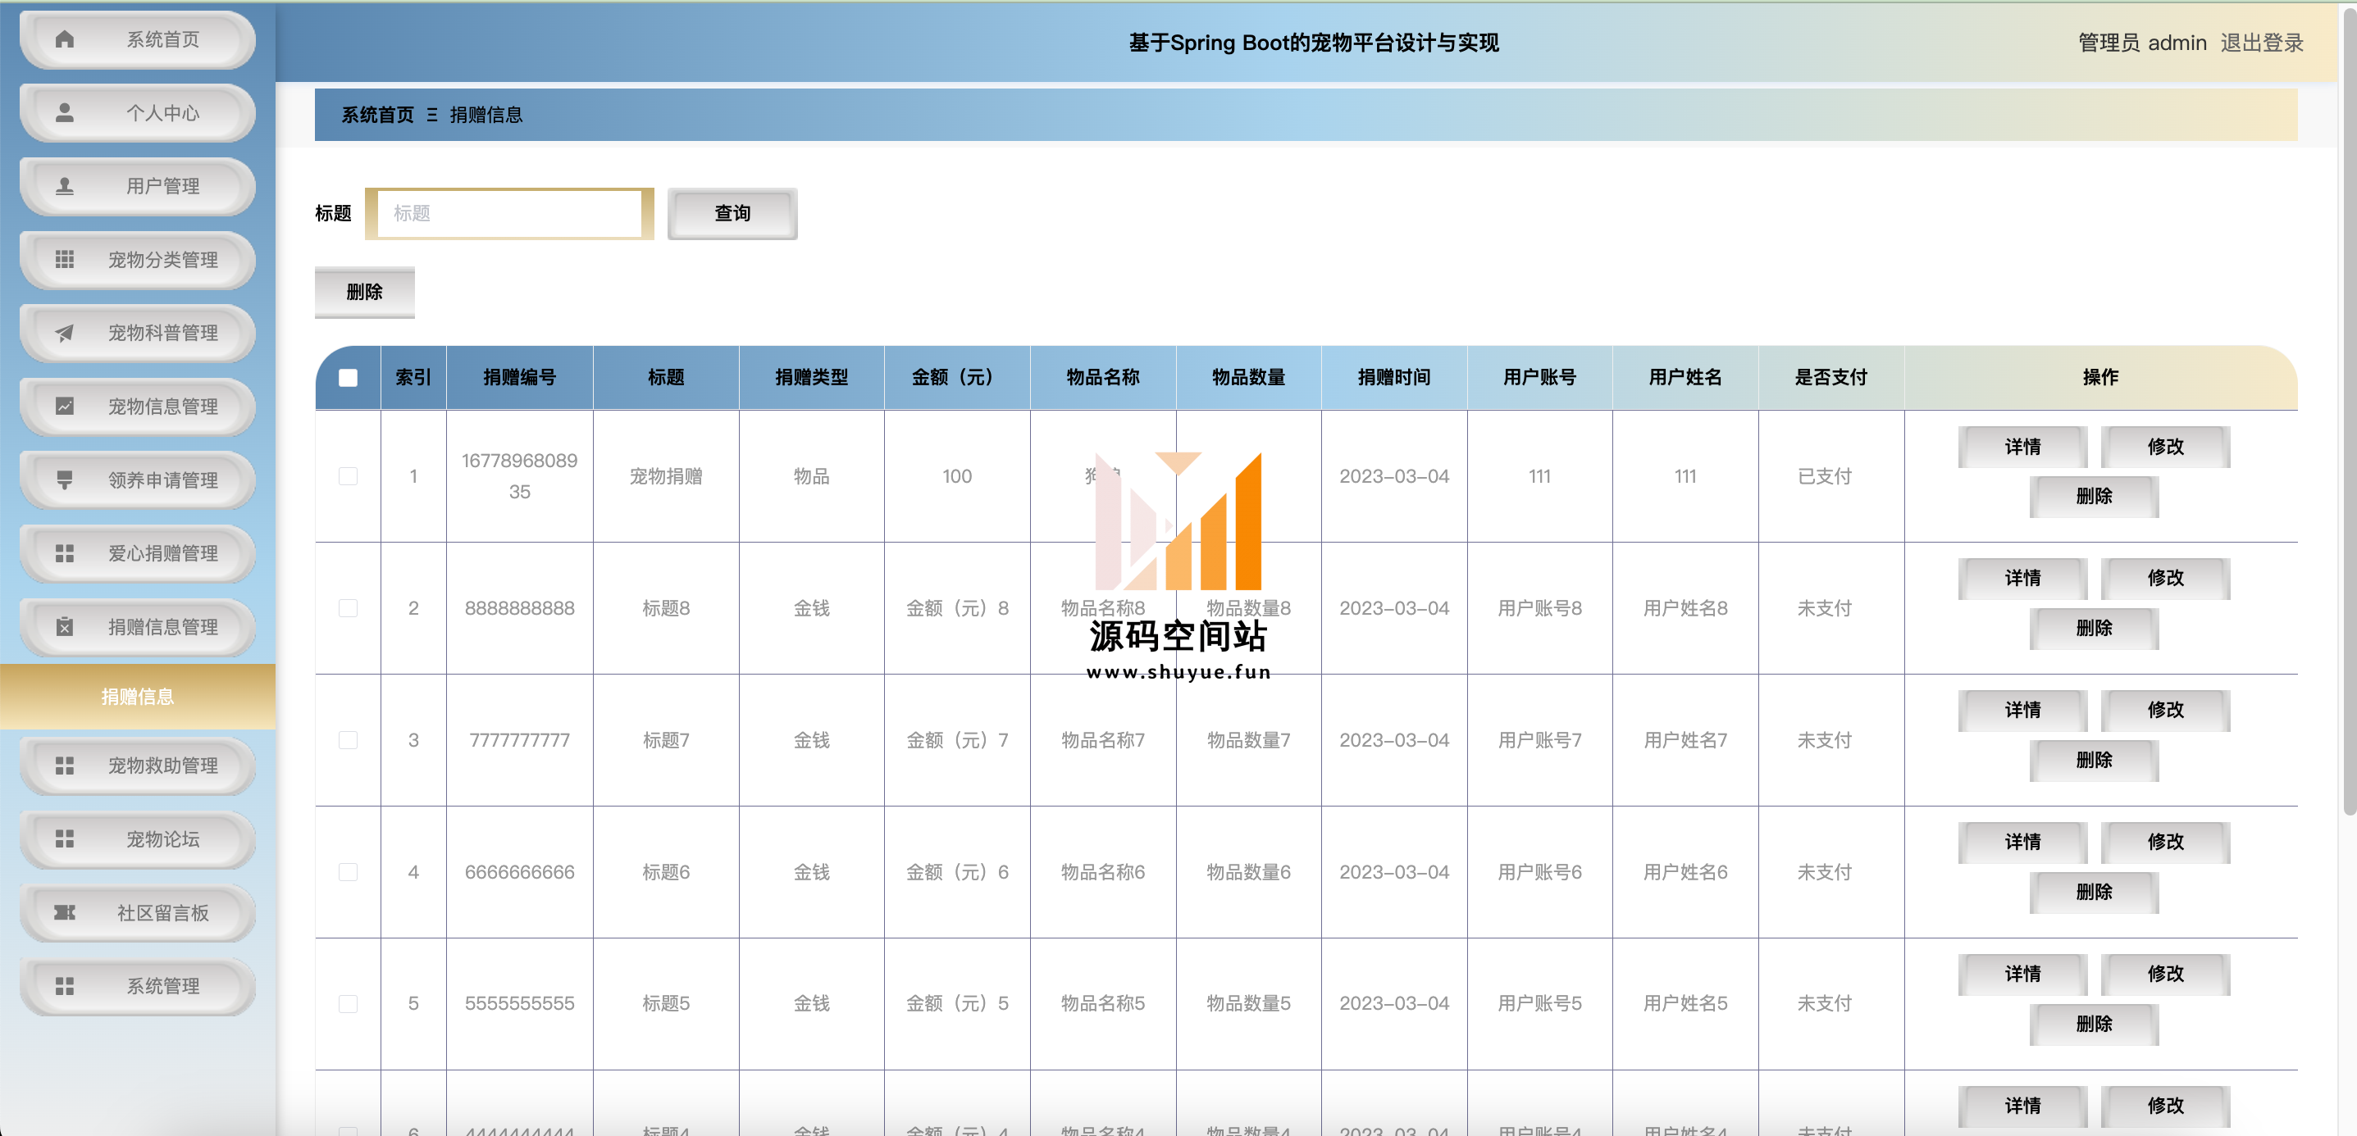Expand 宠物救助管理 sidebar menu
The image size is (2357, 1136).
137,766
